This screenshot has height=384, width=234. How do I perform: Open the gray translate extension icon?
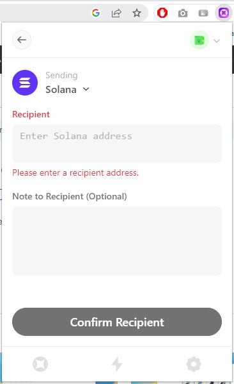click(203, 13)
